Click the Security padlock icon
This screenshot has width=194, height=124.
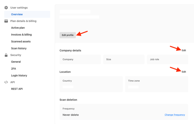pos(6,55)
